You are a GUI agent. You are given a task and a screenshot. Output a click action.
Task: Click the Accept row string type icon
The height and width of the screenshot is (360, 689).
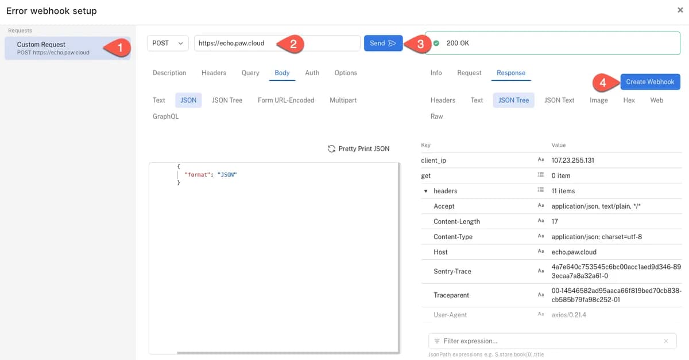click(540, 206)
